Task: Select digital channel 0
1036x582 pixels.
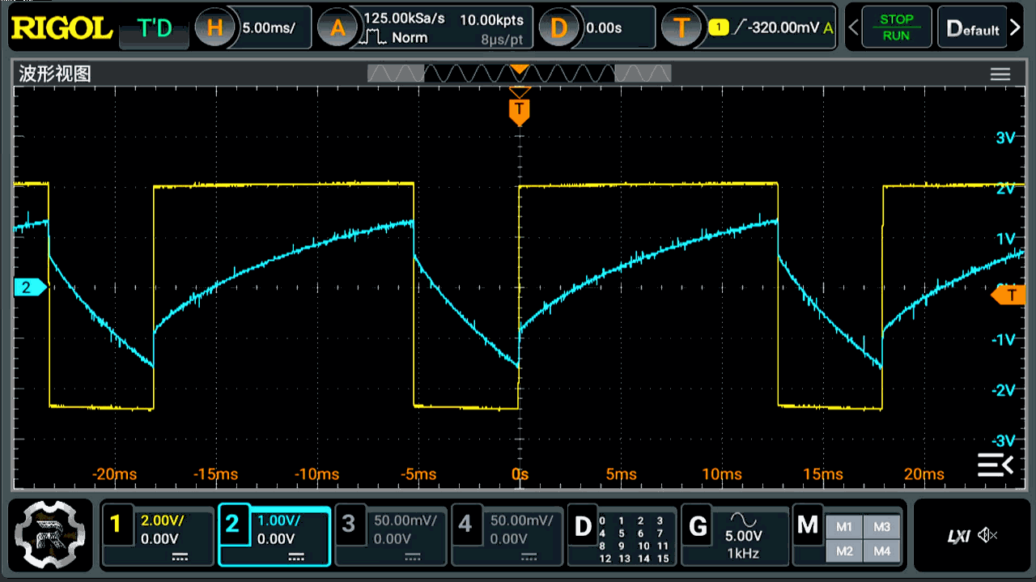Action: pos(602,521)
